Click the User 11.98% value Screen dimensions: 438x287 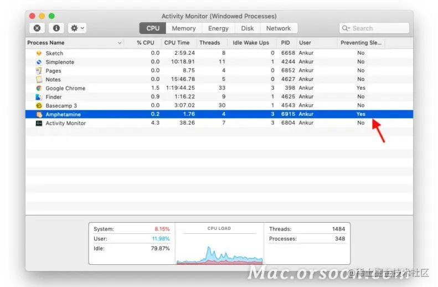(x=161, y=239)
